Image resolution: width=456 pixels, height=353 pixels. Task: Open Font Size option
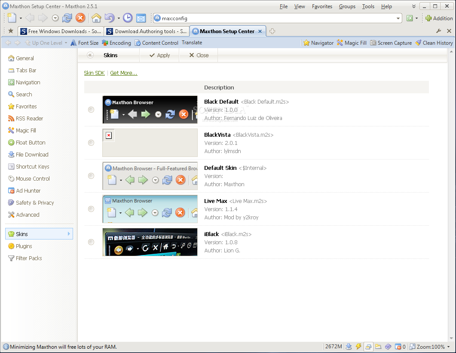85,43
